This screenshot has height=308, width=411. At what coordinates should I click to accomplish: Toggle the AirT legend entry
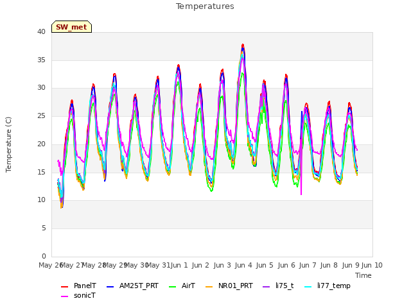[x=182, y=286]
